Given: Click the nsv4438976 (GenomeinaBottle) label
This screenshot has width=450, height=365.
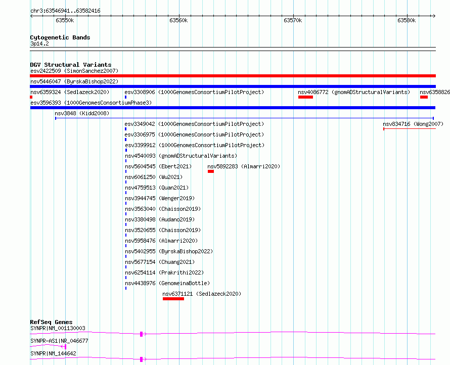Looking at the screenshot, I should point(167,283).
